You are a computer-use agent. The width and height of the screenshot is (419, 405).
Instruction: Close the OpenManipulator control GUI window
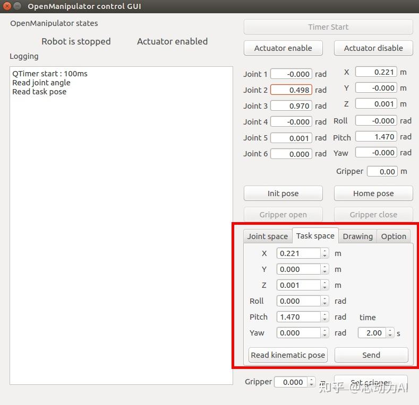[7, 6]
